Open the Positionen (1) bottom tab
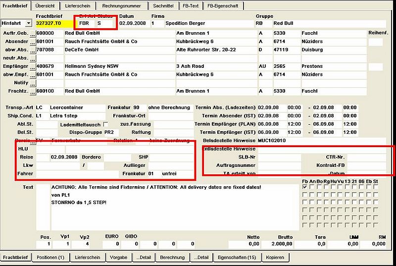This screenshot has height=266, width=396. point(50,258)
